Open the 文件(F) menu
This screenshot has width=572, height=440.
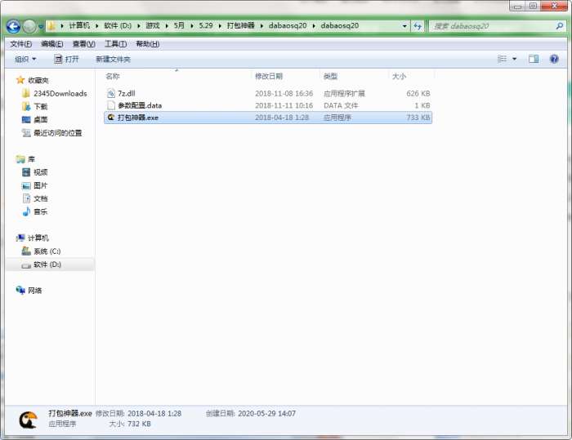click(20, 44)
